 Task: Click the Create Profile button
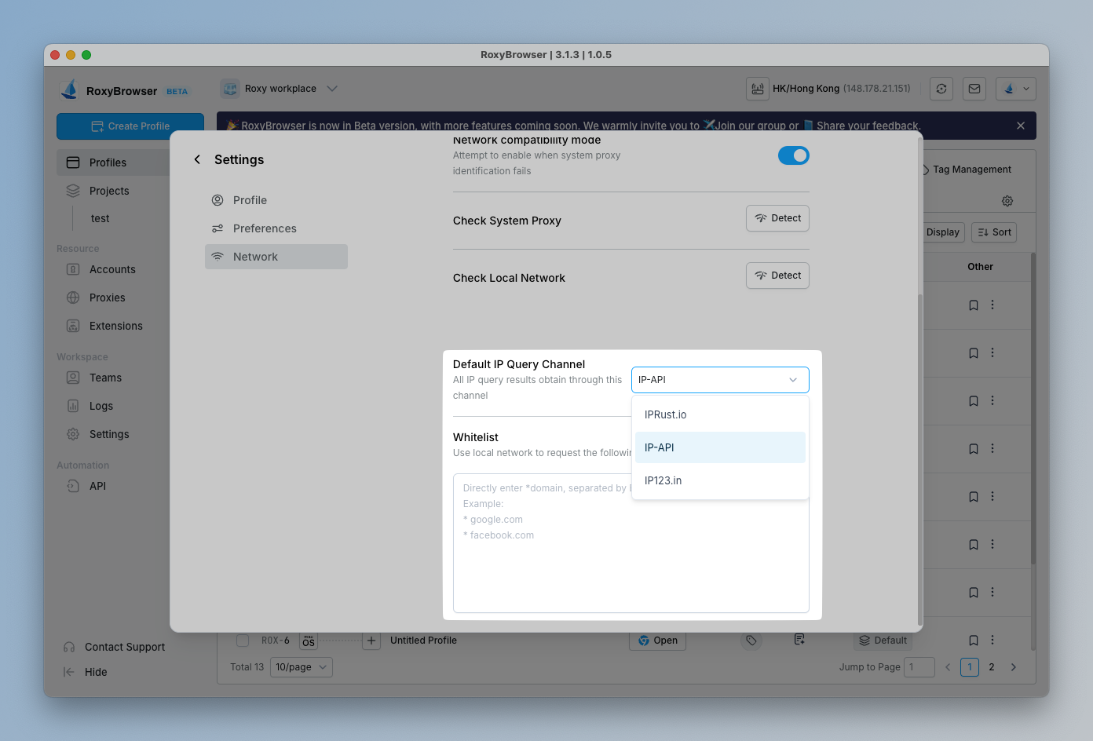[x=130, y=126]
